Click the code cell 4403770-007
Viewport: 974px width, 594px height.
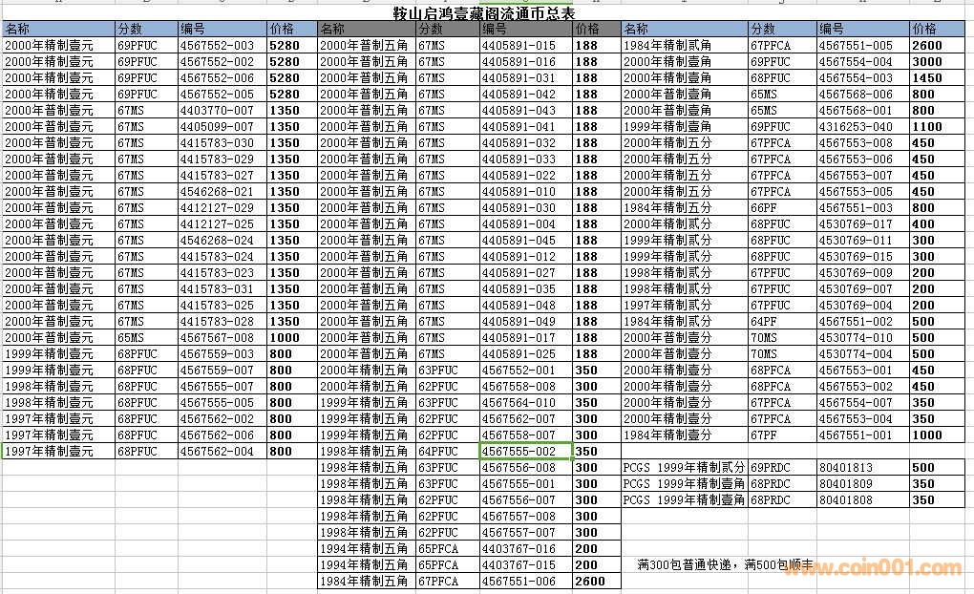point(218,110)
